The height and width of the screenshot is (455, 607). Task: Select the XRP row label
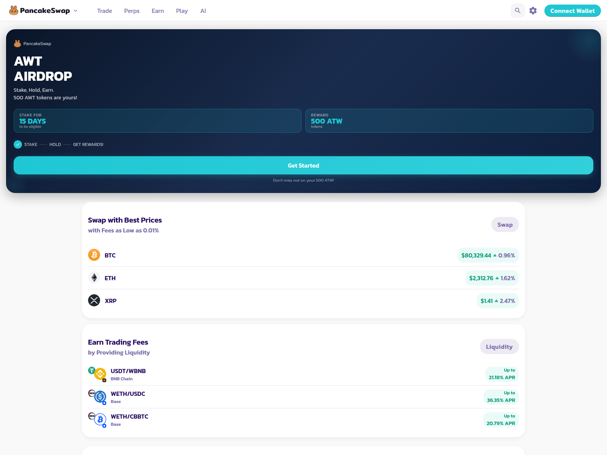tap(110, 301)
